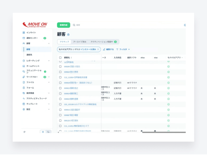
Task: Expand the ファイル section chevron
Action: click(x=49, y=82)
